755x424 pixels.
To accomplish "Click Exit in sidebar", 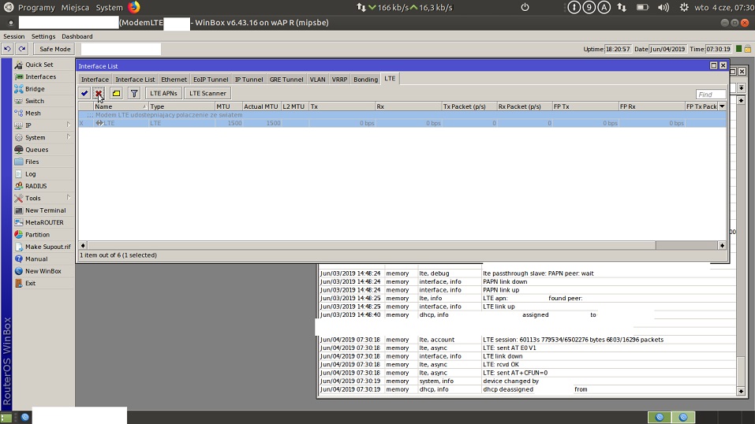I will coord(30,283).
